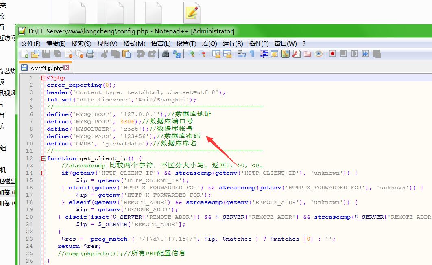
Task: Click the Print toolbar icon
Action: (90, 54)
